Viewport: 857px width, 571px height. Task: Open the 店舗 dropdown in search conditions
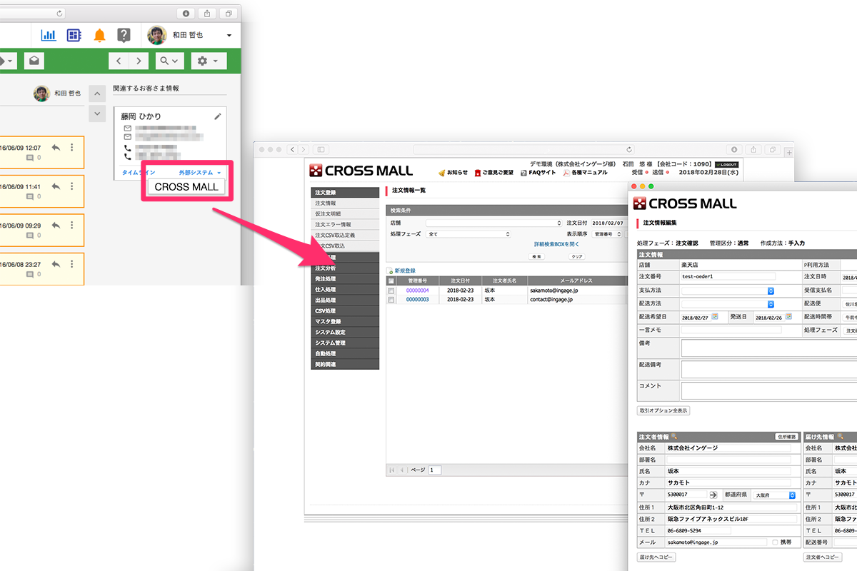(493, 223)
